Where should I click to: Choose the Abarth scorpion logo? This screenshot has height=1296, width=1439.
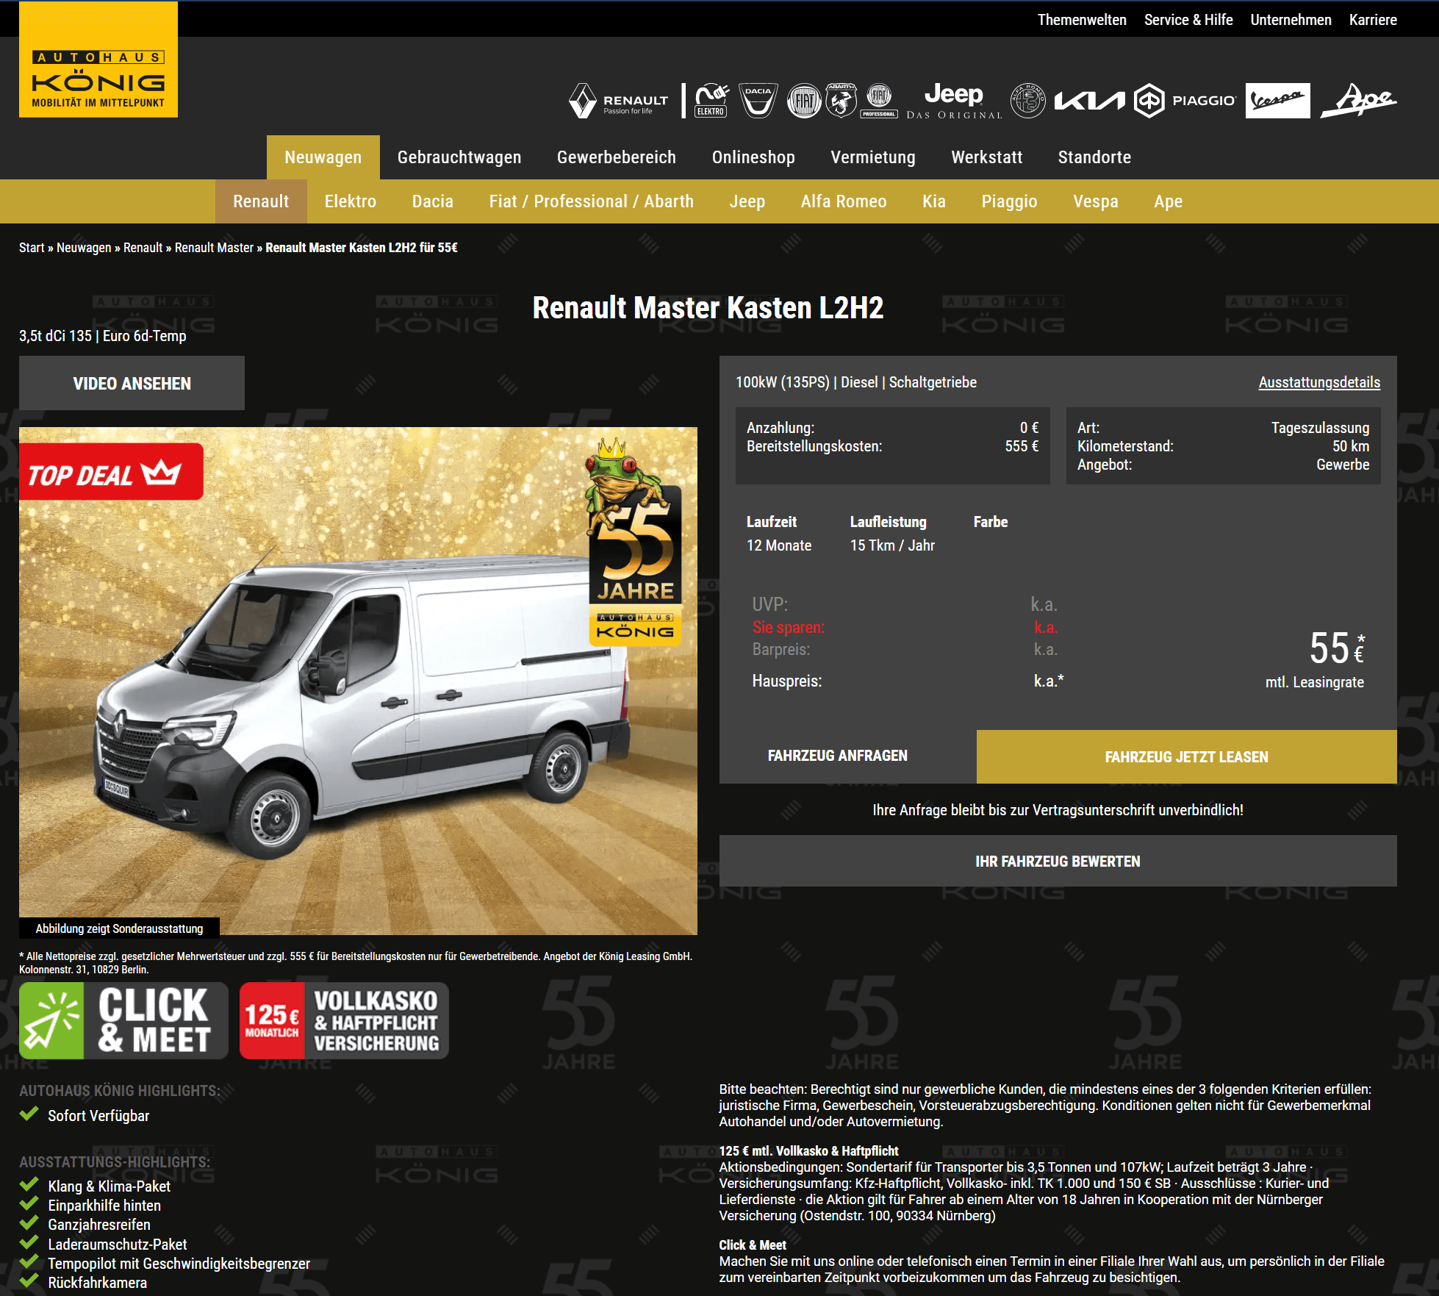[x=841, y=101]
